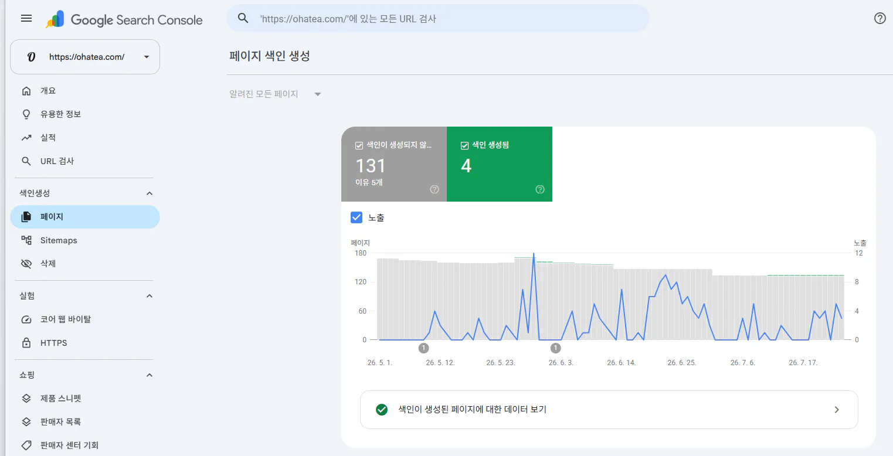Open URL 검사 in sidebar
Image resolution: width=893 pixels, height=456 pixels.
[x=85, y=161]
